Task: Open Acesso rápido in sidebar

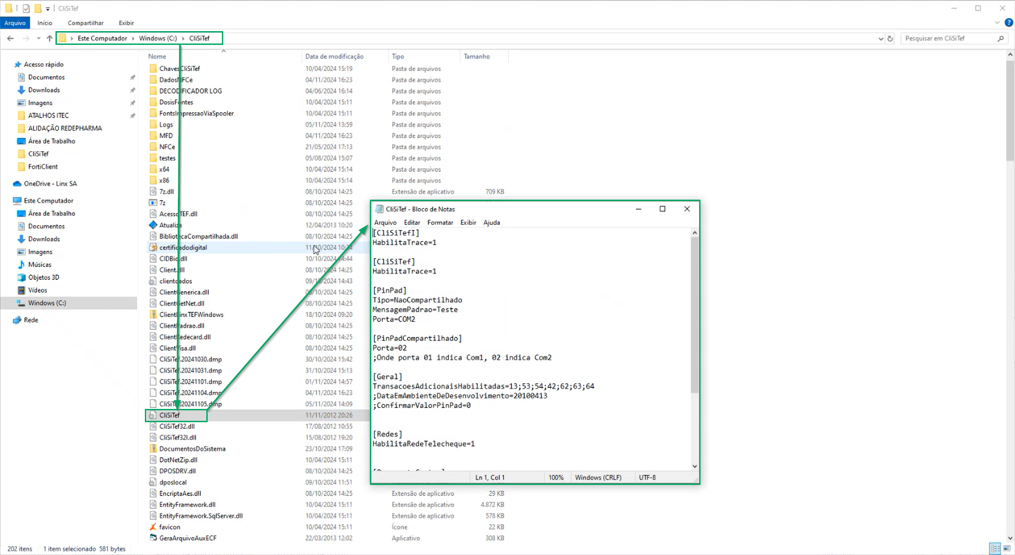Action: [x=44, y=65]
